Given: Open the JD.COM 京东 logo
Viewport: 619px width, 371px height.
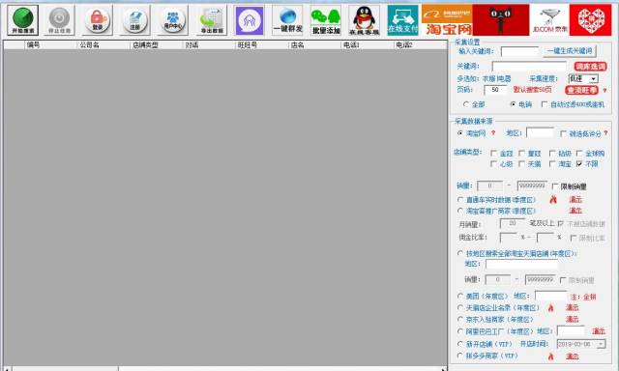Looking at the screenshot, I should (549, 19).
